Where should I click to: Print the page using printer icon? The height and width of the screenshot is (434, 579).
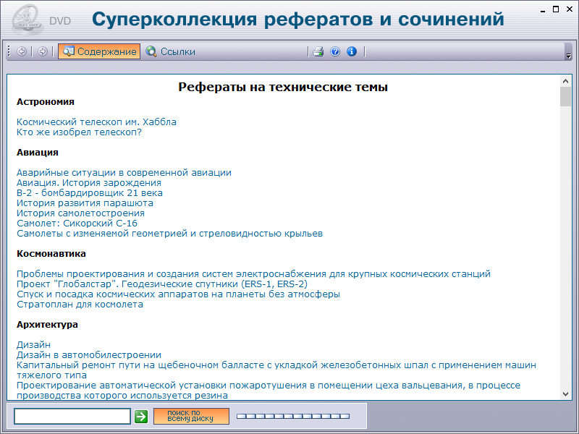pos(318,51)
